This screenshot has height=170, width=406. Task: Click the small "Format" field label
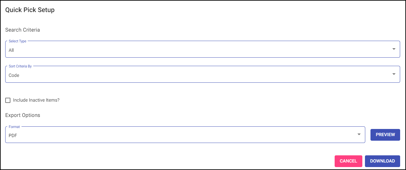pyautogui.click(x=14, y=127)
